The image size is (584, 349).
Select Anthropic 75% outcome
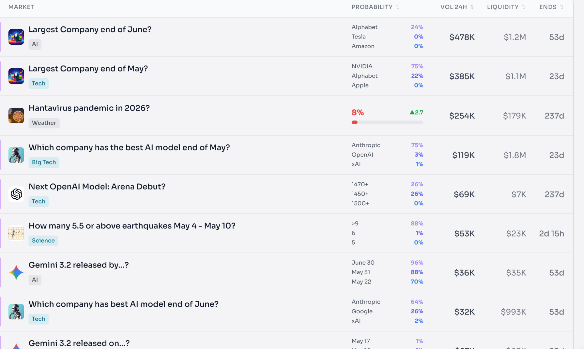coord(387,145)
